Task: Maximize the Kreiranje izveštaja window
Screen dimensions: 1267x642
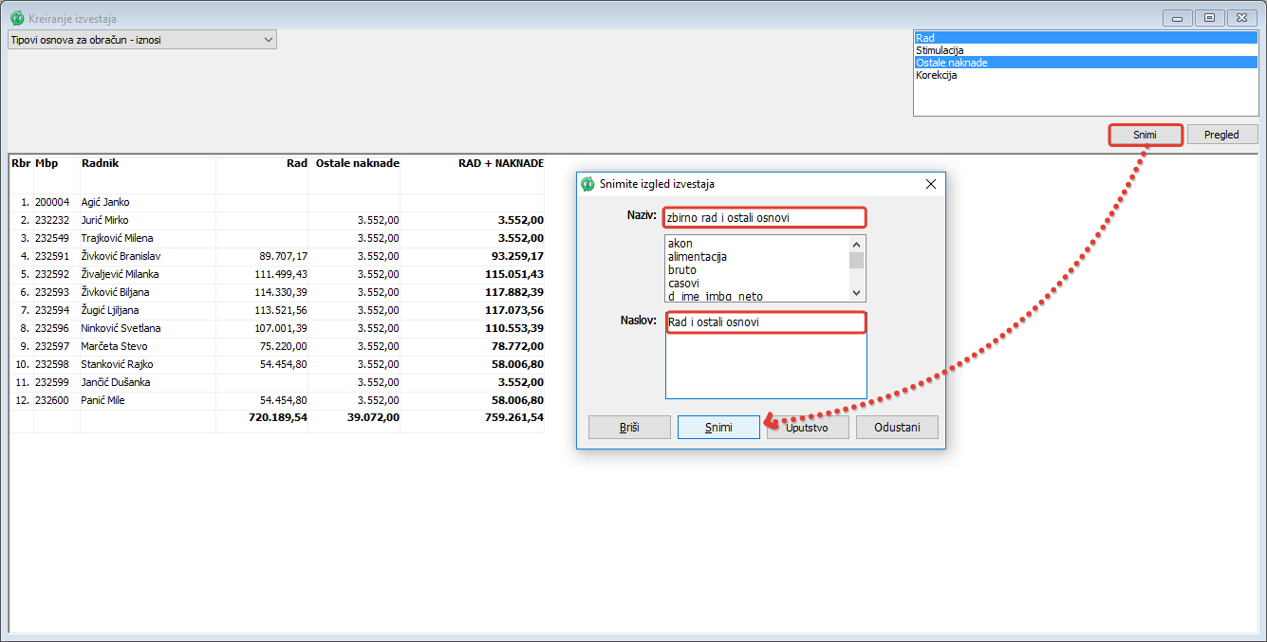Action: 1209,18
